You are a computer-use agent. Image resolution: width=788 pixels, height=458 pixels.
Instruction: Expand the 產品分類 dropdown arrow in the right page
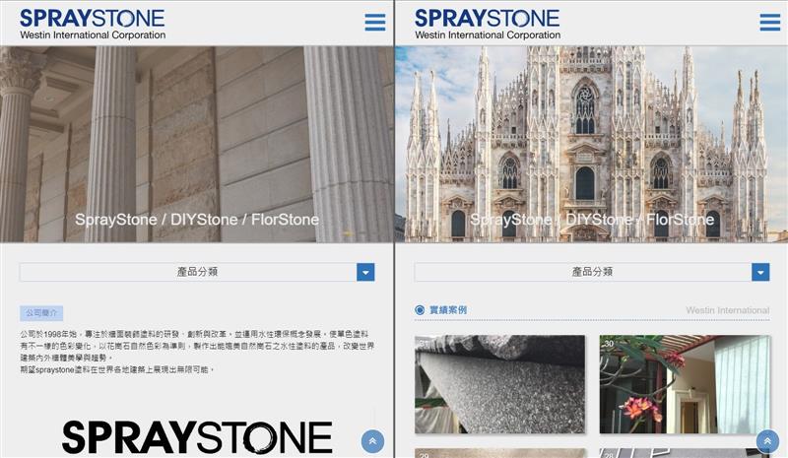(x=760, y=272)
